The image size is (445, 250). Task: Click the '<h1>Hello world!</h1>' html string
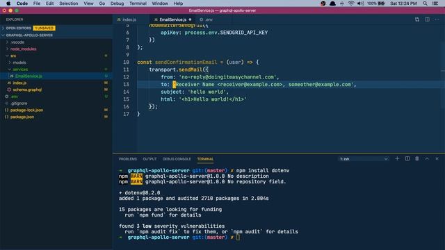tap(213, 99)
